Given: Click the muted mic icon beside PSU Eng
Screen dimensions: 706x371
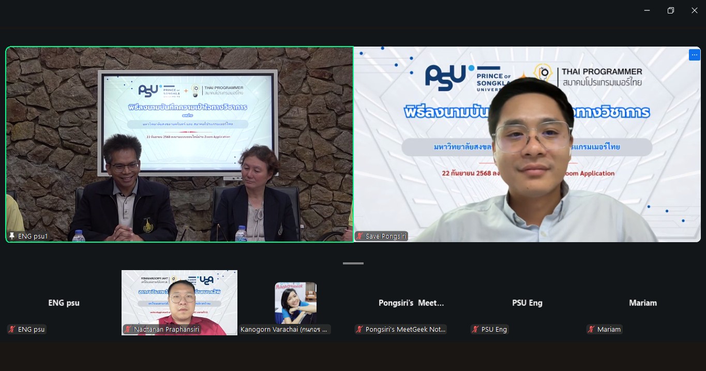Looking at the screenshot, I should [x=475, y=330].
